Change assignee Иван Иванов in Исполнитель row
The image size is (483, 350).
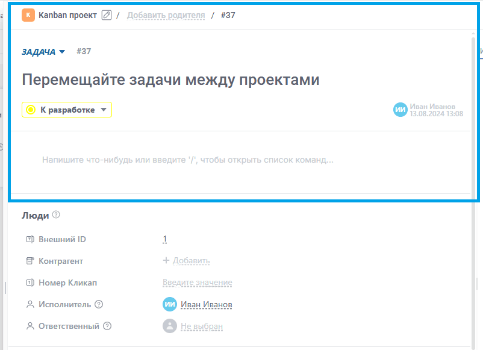click(x=207, y=305)
